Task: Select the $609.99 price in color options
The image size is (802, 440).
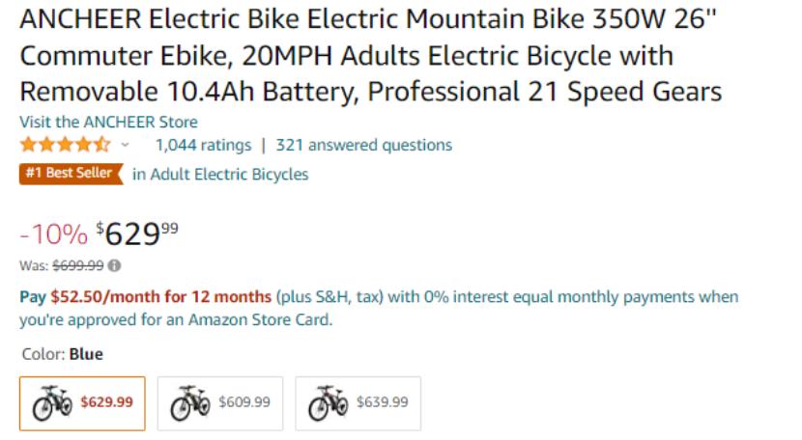Action: [244, 402]
